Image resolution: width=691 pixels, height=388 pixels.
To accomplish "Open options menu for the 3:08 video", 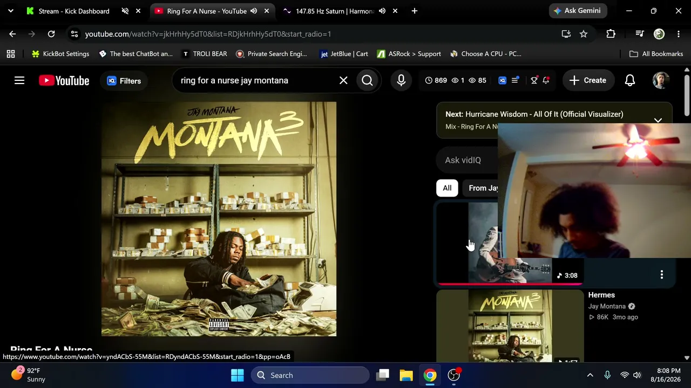I will [662, 275].
